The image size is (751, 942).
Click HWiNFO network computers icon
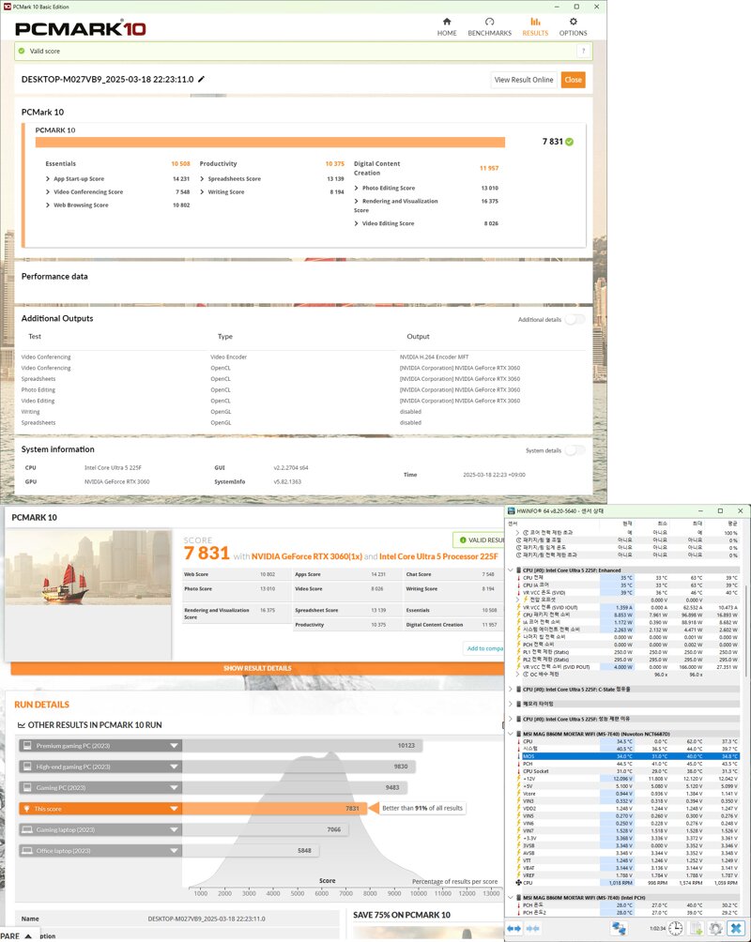tap(618, 928)
